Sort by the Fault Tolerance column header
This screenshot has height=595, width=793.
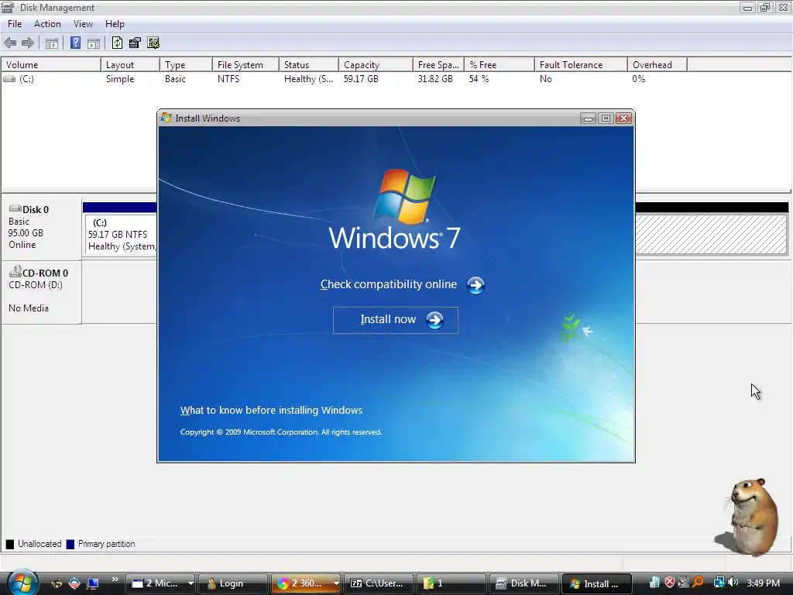click(581, 65)
